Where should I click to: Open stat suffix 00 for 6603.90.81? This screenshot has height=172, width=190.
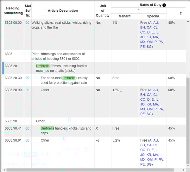point(27,140)
